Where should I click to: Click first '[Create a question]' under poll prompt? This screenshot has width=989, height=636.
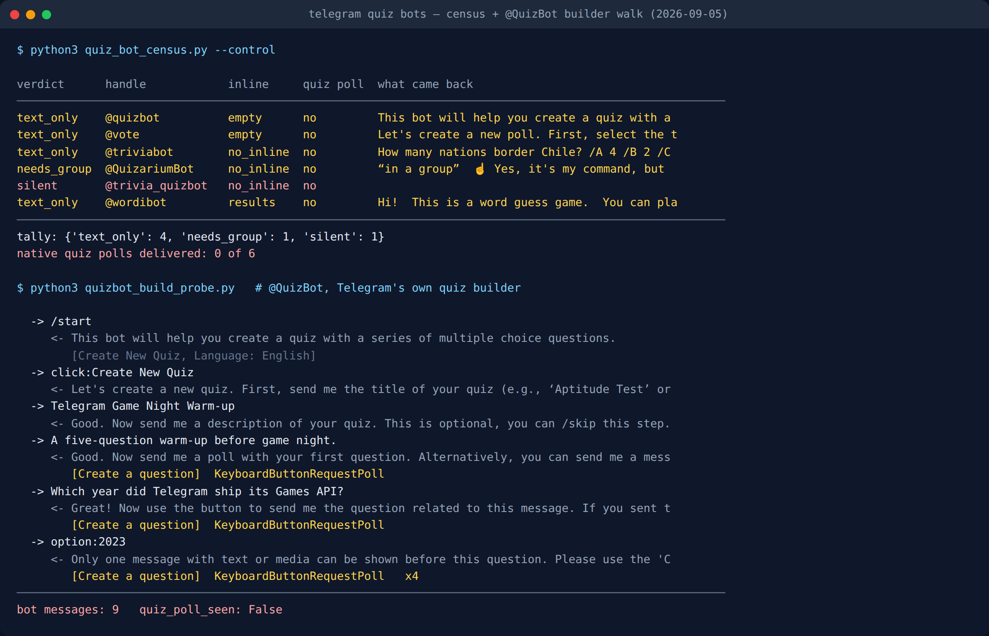[x=136, y=474]
